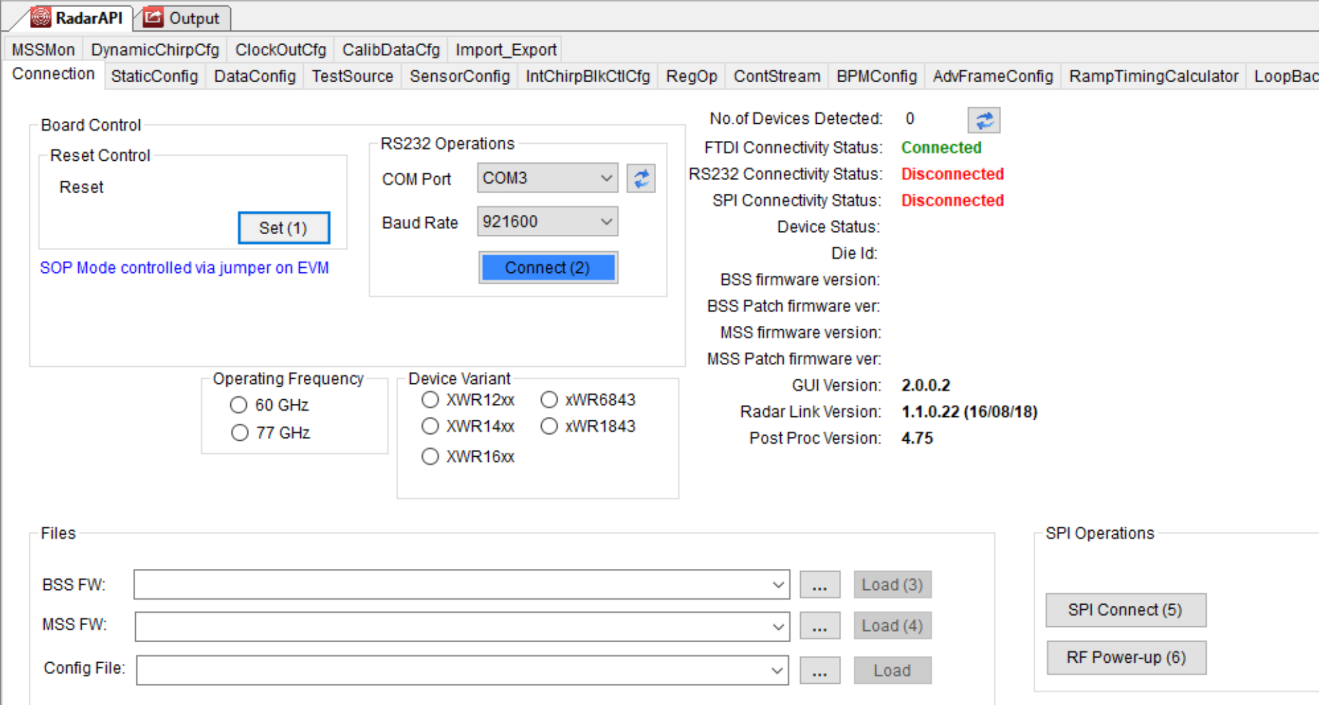Click the SPI Connect (5) button
Viewport: 1319px width, 705px height.
pyautogui.click(x=1125, y=610)
